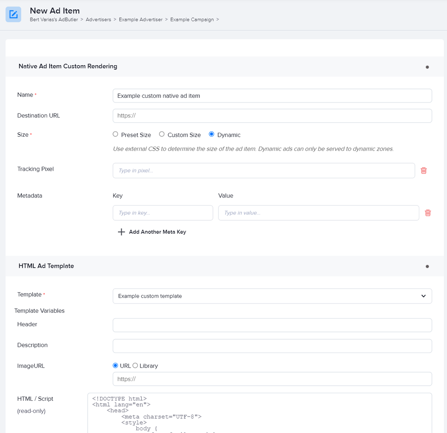Click the plus icon to add meta key

click(x=121, y=232)
